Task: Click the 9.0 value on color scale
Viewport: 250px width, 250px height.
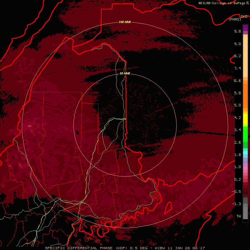Action: click(x=237, y=44)
